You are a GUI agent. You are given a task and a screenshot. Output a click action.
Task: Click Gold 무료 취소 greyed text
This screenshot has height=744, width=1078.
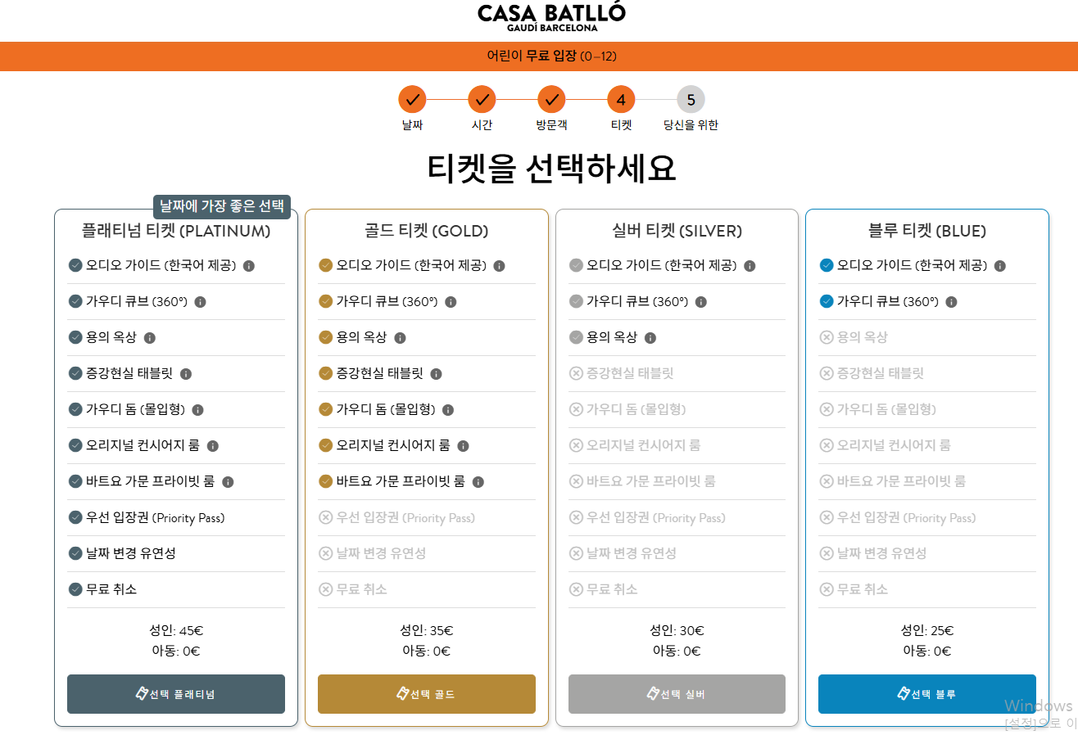[362, 589]
